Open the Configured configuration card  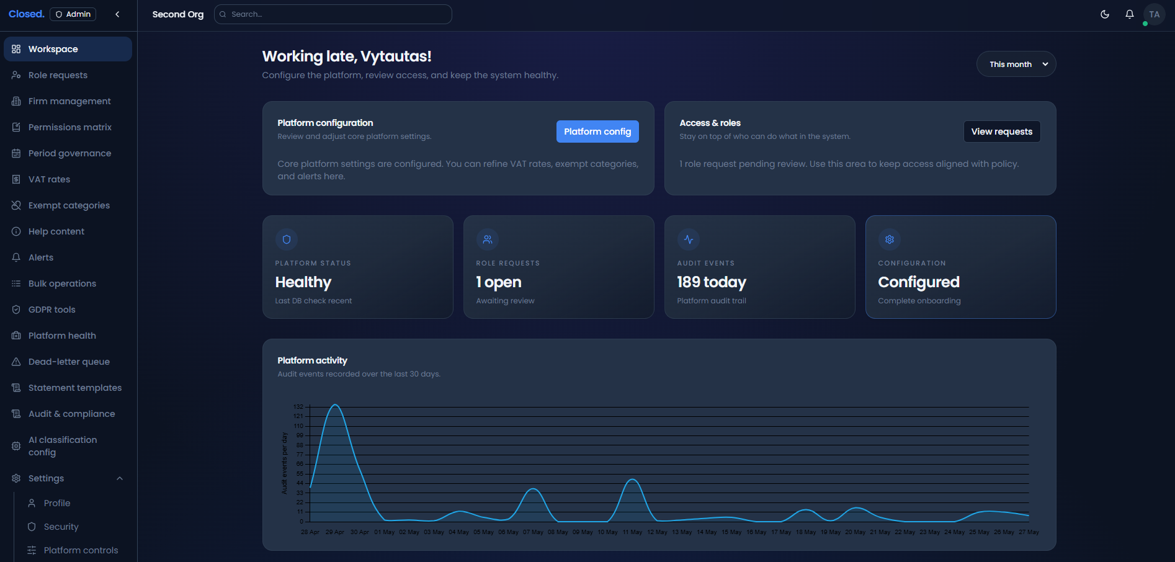coord(961,267)
